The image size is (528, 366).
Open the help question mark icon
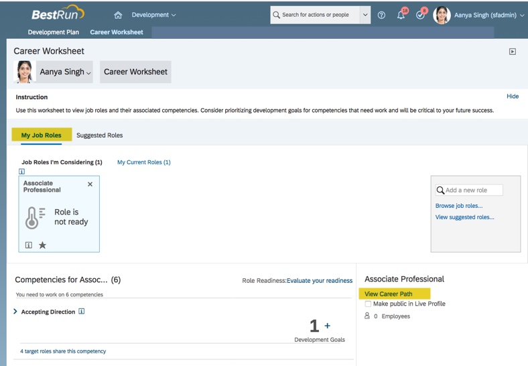(381, 15)
